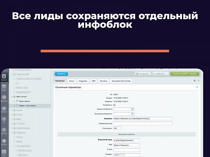Click the Значения свойств section header
Viewport: 210px width, 157px height.
point(126,134)
